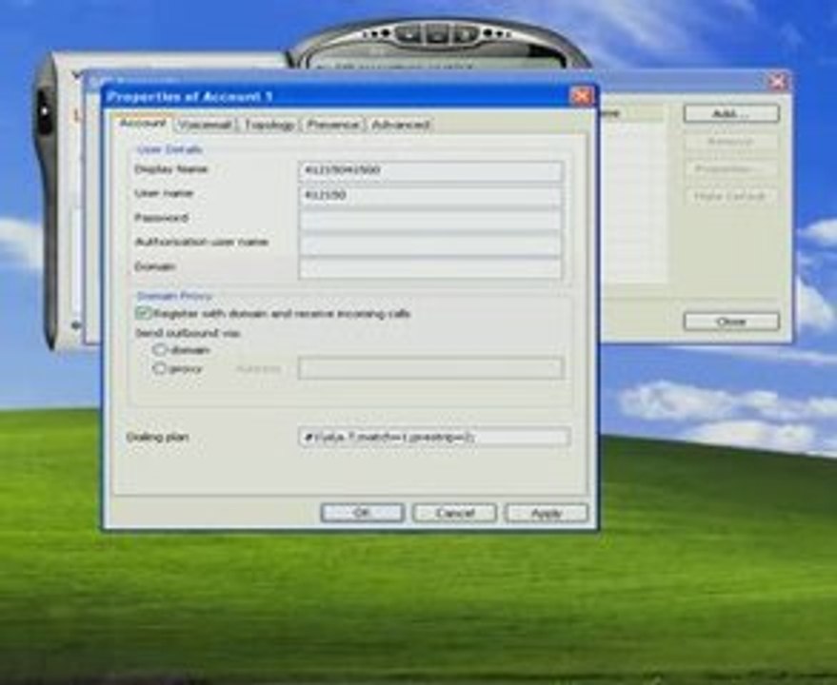Confirm with the OK button
837x685 pixels.
(362, 513)
